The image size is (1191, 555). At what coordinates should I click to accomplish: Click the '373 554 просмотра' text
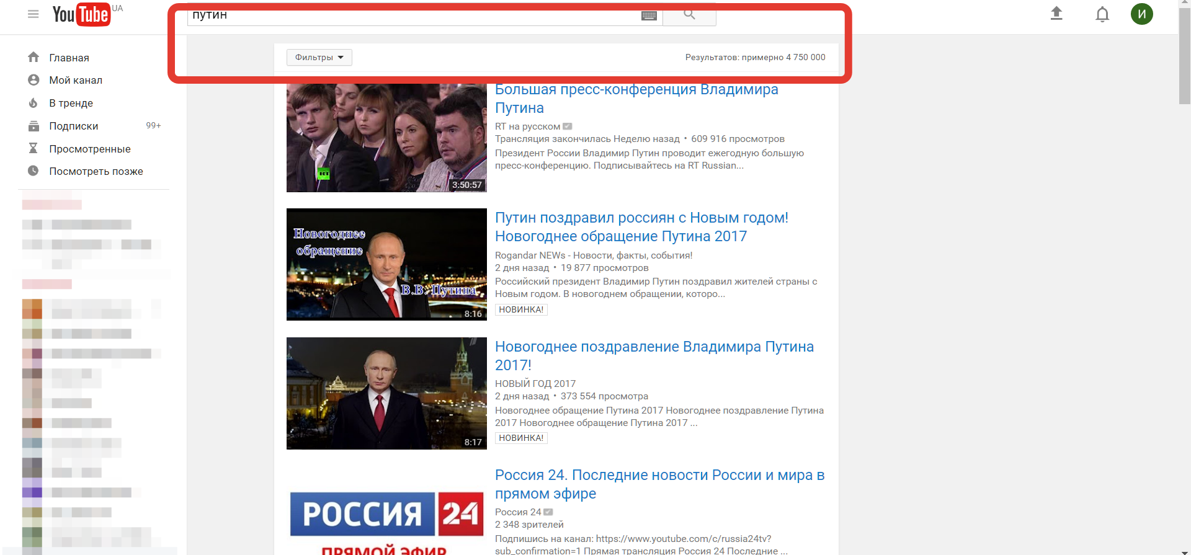[x=604, y=396]
